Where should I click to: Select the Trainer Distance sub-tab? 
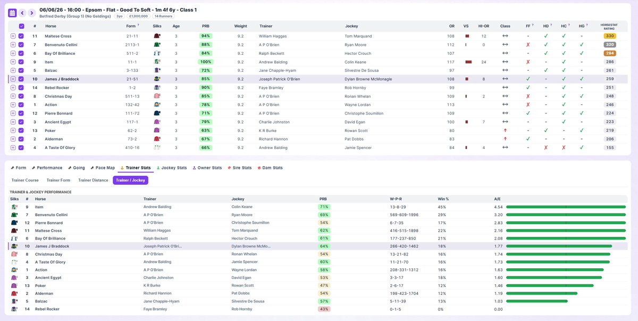(x=93, y=180)
